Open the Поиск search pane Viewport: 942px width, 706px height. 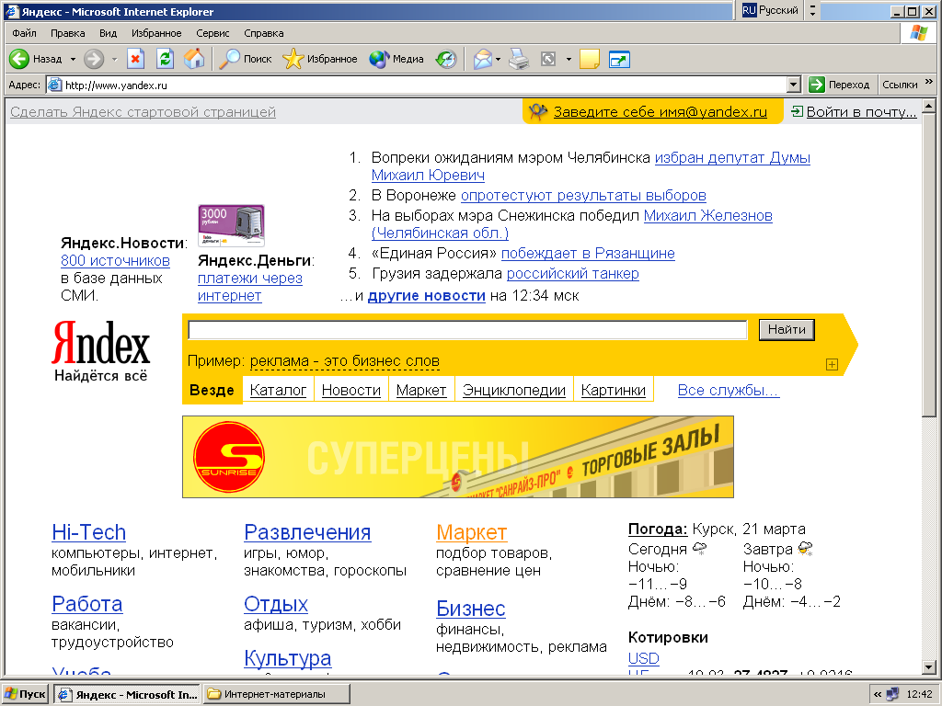245,59
